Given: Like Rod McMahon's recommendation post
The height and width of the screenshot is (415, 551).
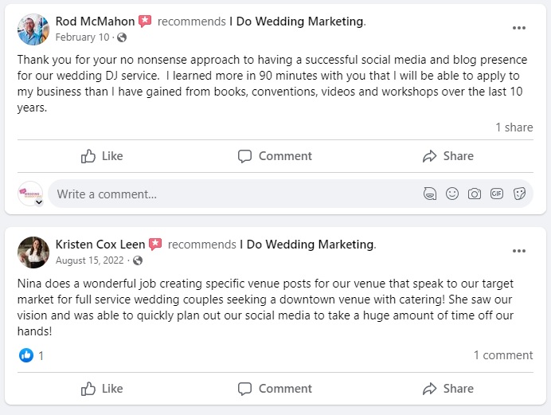Looking at the screenshot, I should tap(102, 156).
